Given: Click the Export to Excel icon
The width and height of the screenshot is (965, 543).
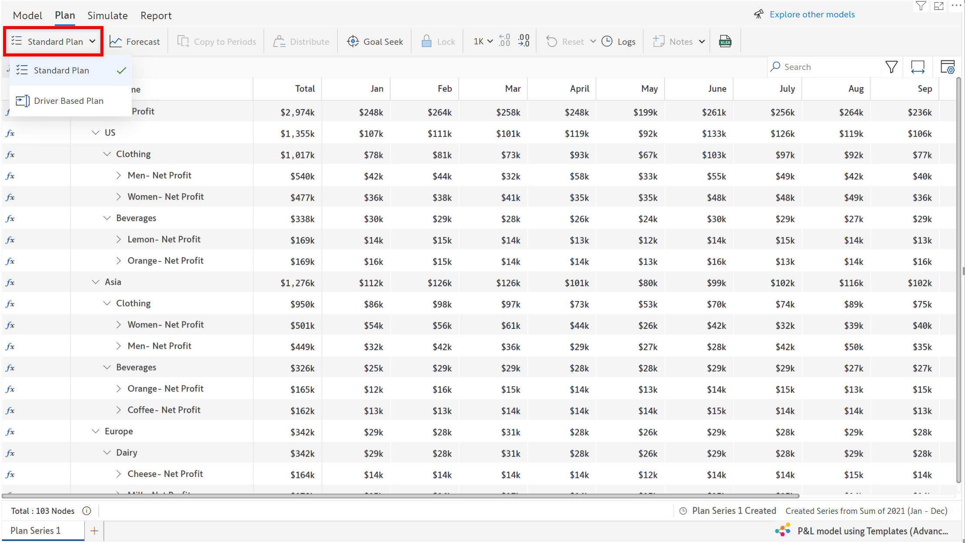Looking at the screenshot, I should coord(725,42).
